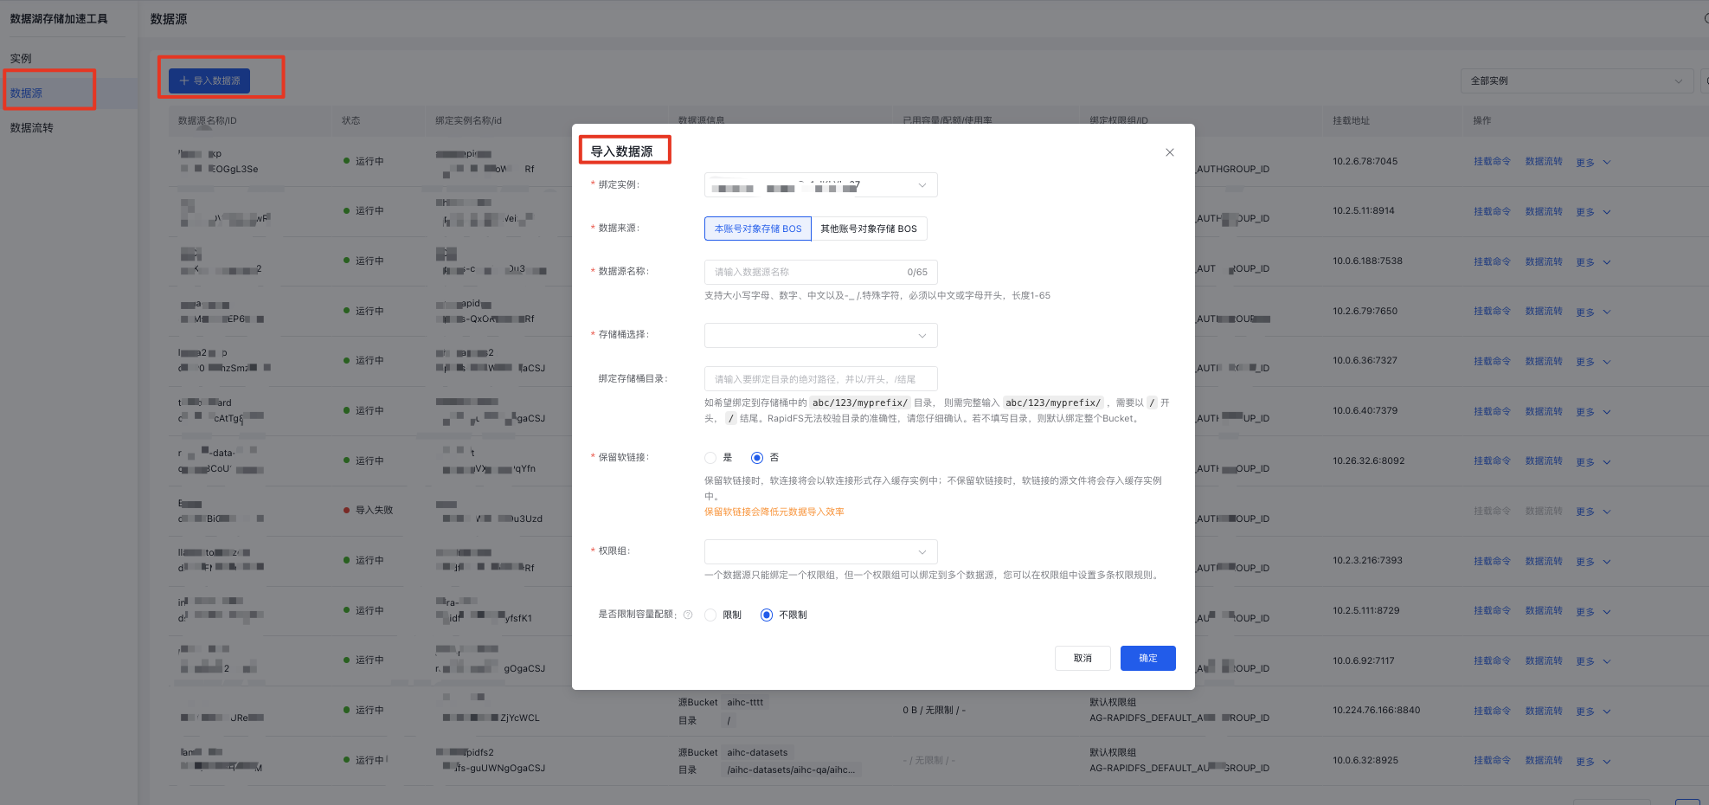Click the 导入失败 status text
The width and height of the screenshot is (1709, 805).
[374, 510]
